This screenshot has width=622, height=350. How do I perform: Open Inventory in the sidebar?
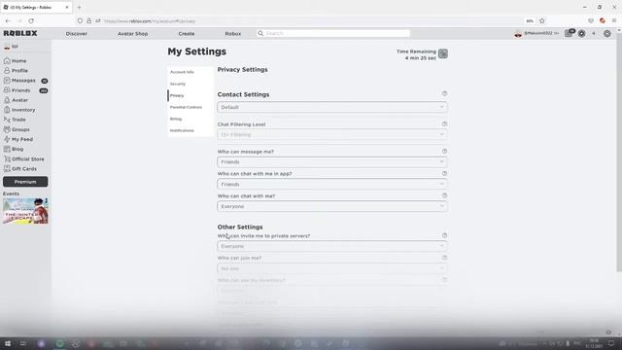click(x=19, y=110)
